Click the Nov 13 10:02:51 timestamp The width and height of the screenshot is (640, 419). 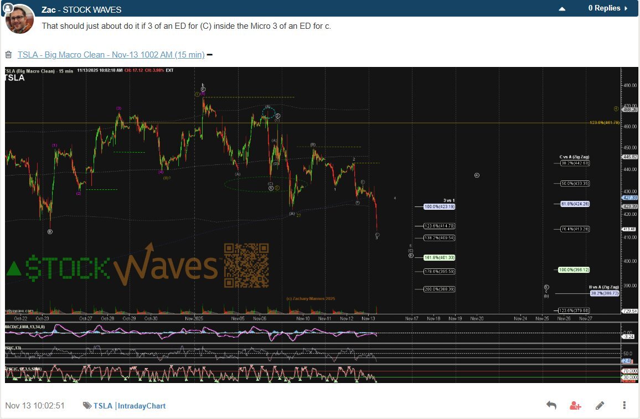pyautogui.click(x=35, y=406)
